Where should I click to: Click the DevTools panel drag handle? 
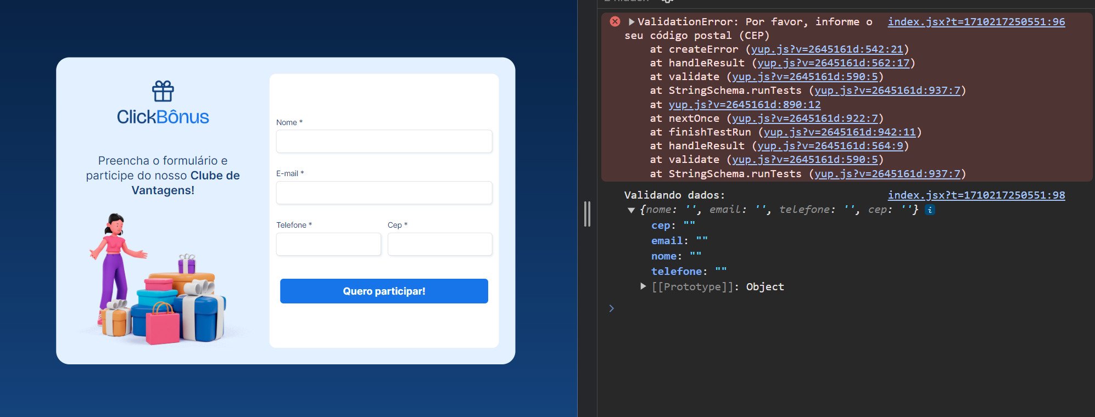click(587, 214)
